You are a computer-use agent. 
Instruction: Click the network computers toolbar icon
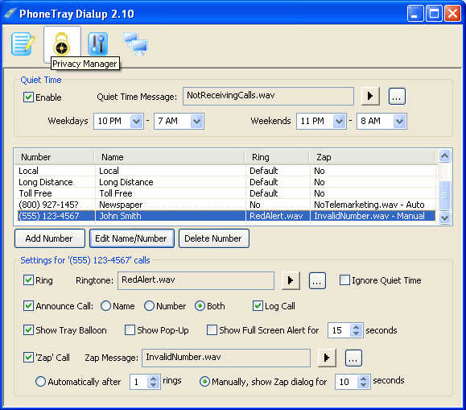(135, 44)
